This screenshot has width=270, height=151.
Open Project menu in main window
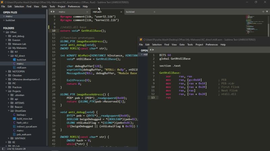[x=61, y=6]
